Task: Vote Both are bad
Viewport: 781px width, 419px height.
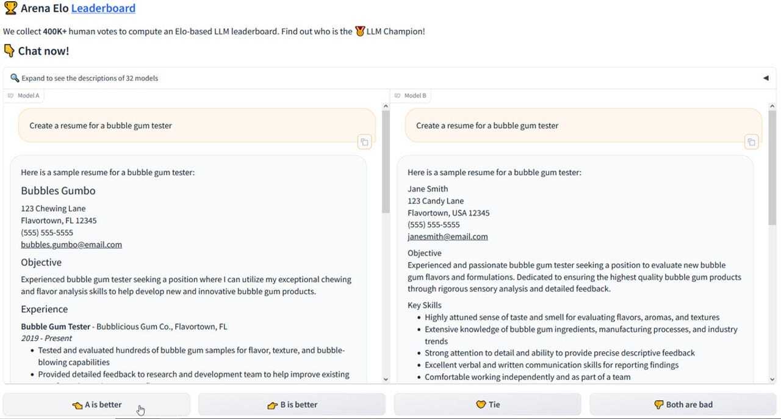Action: point(683,404)
